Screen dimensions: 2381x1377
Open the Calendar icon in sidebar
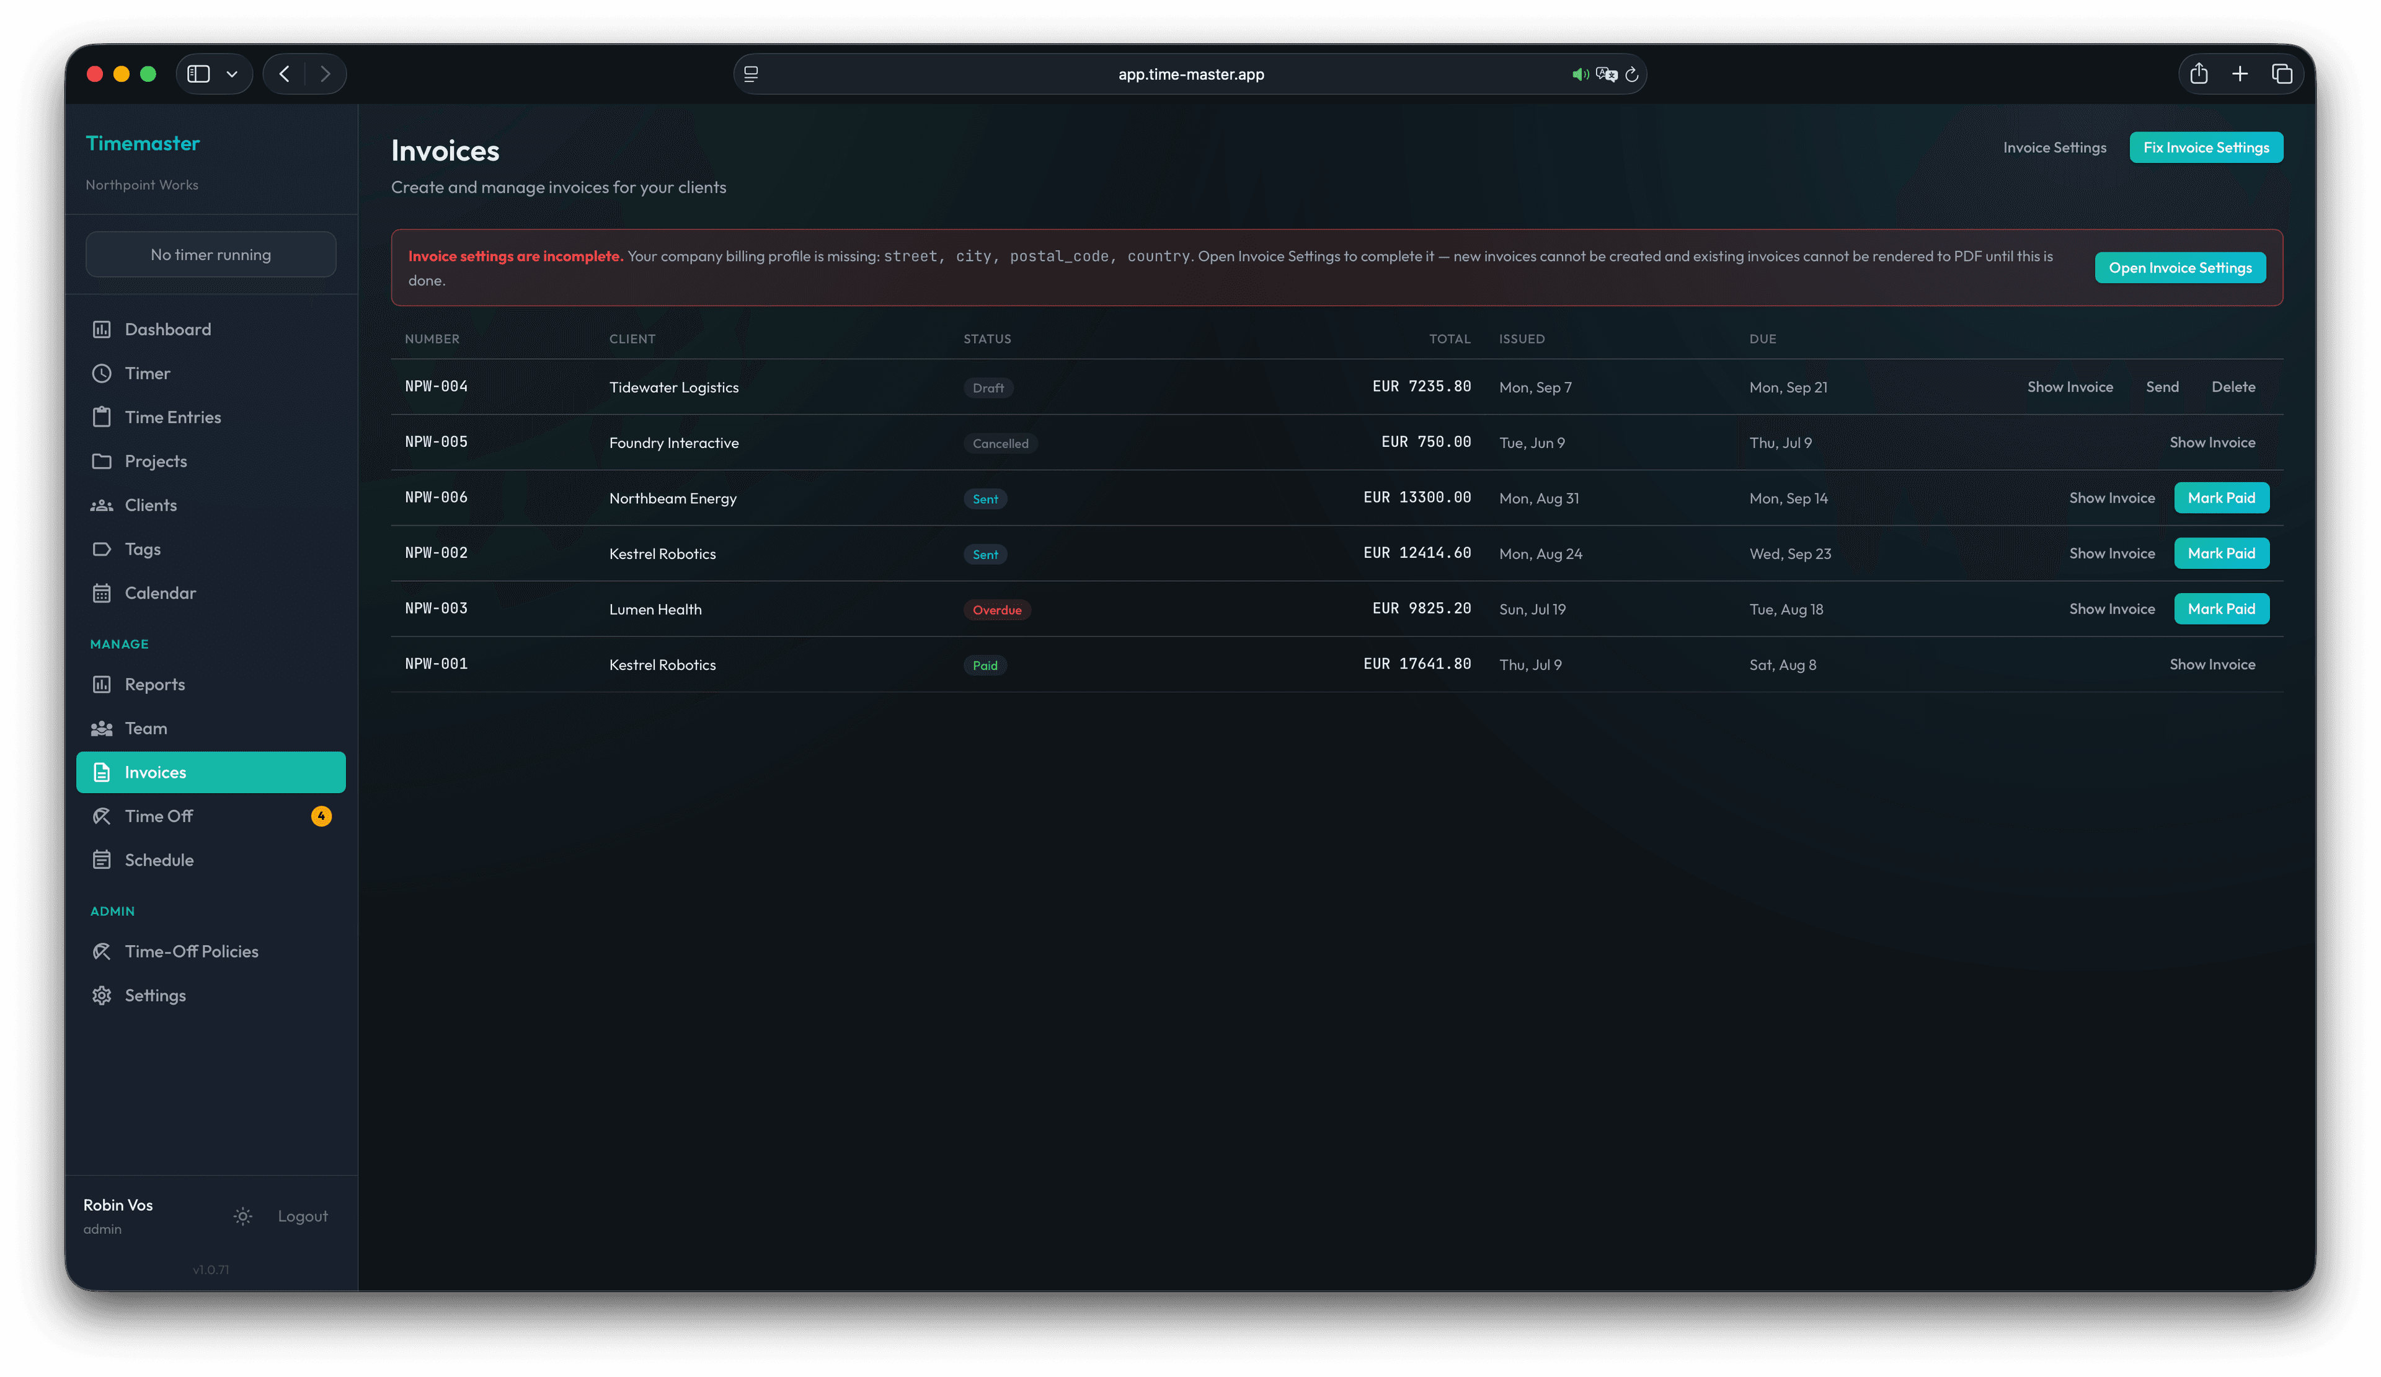point(101,593)
